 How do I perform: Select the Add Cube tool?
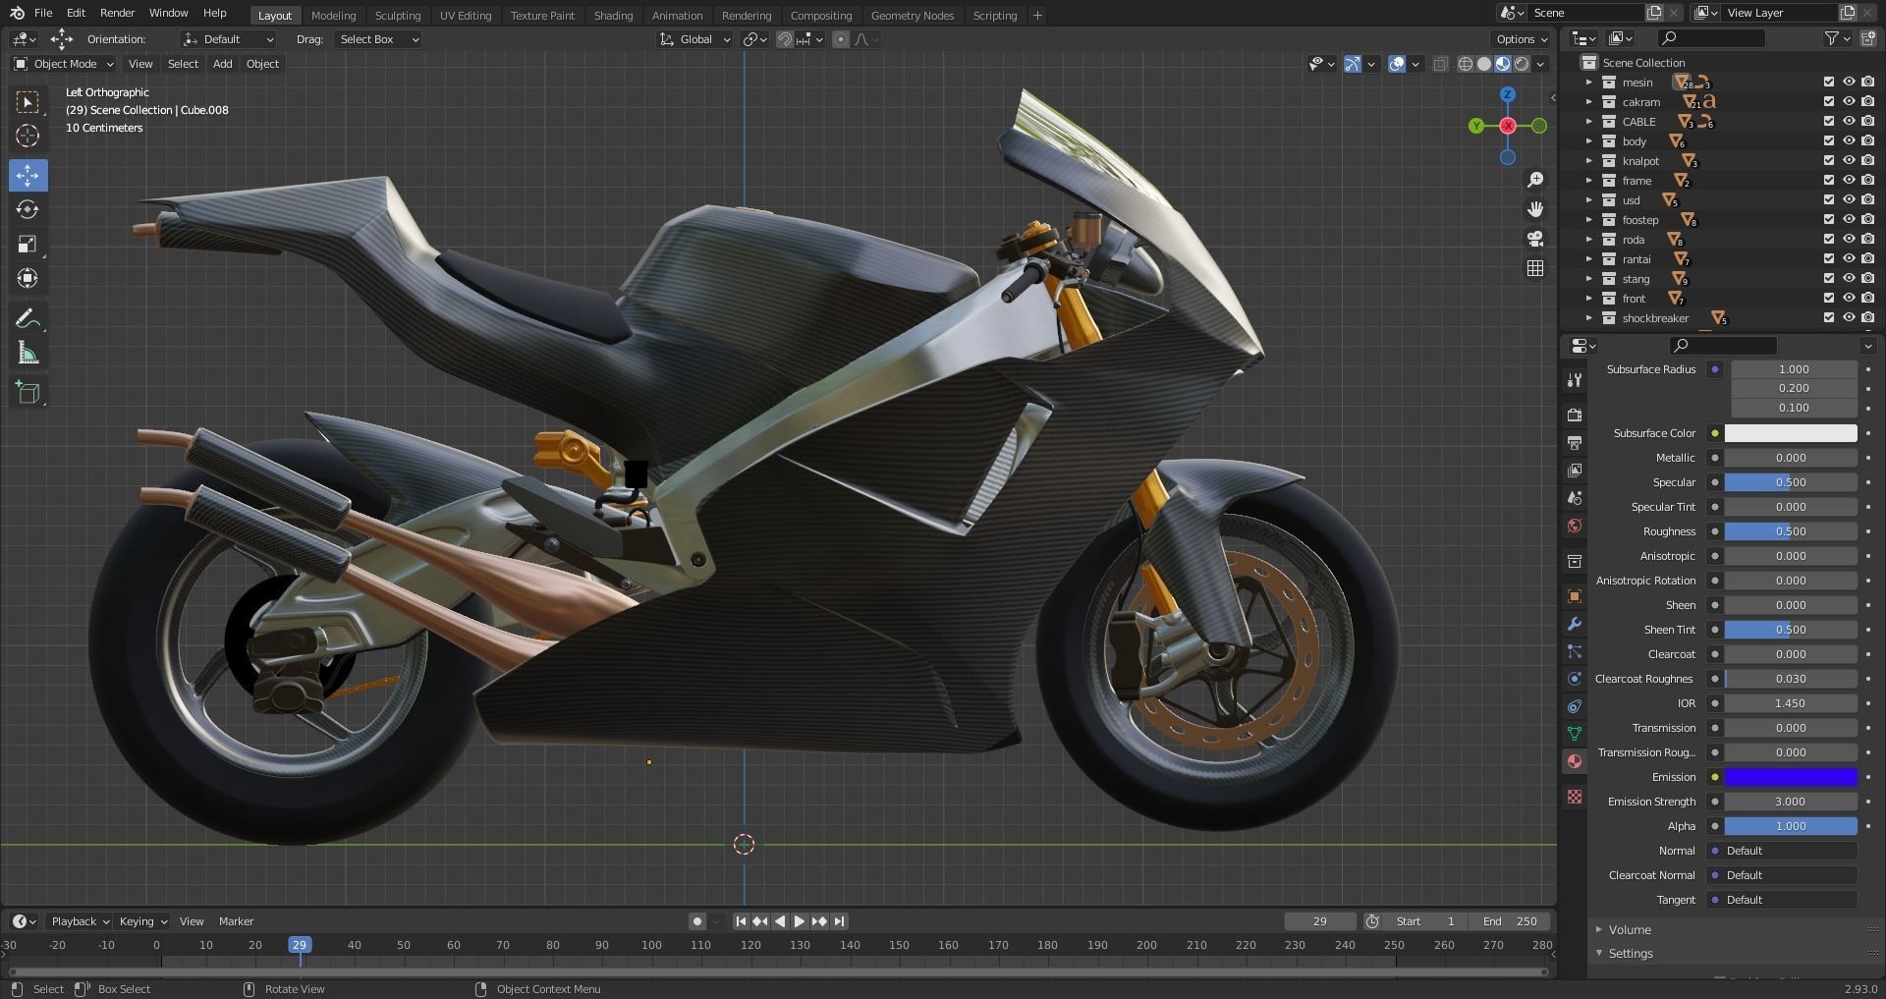click(x=28, y=393)
